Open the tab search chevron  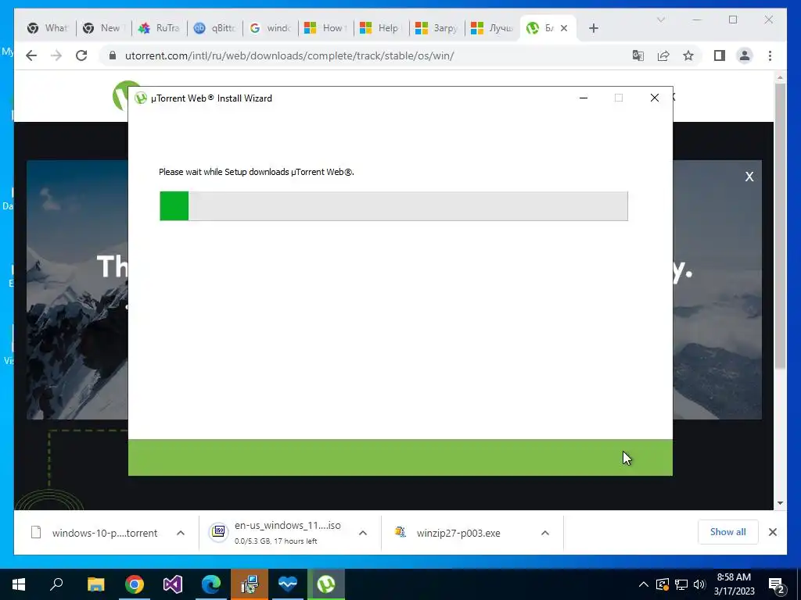660,20
